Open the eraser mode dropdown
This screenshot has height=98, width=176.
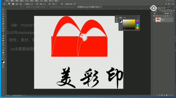coord(21,4)
